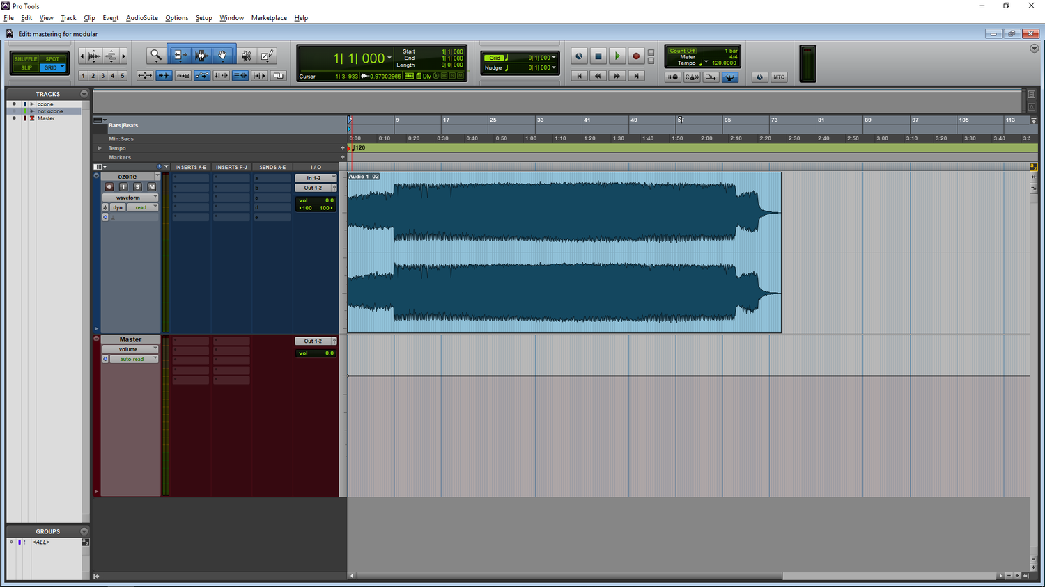Open ozone input In 1-2 selector
Viewport: 1045px width, 587px height.
click(x=316, y=178)
